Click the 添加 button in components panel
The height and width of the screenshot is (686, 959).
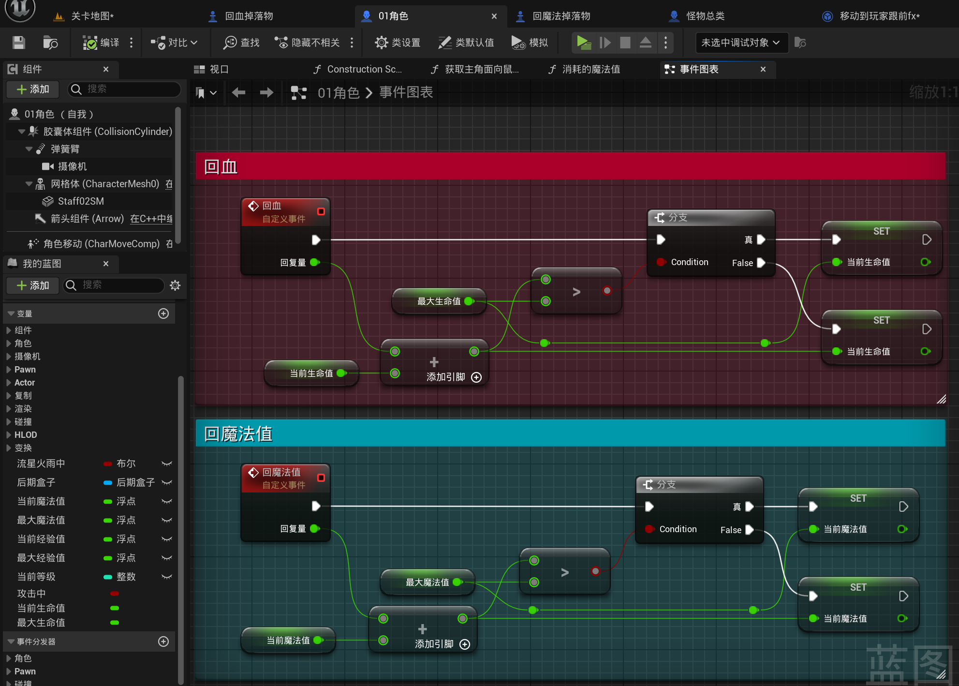[33, 89]
